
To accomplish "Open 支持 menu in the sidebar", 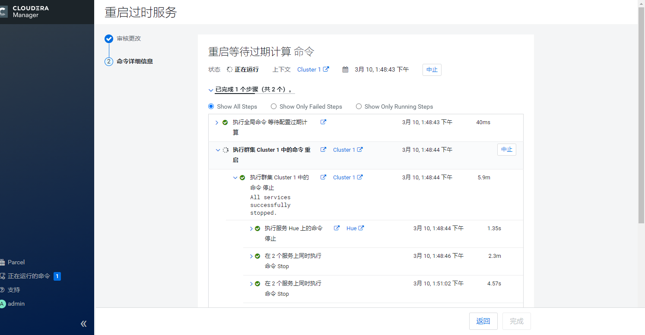I will pyautogui.click(x=14, y=290).
